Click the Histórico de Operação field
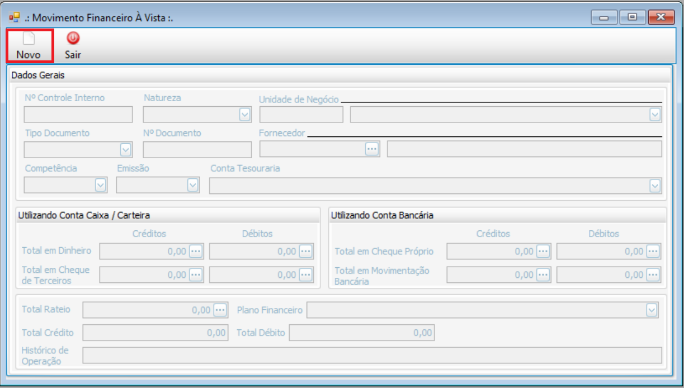 pos(372,356)
